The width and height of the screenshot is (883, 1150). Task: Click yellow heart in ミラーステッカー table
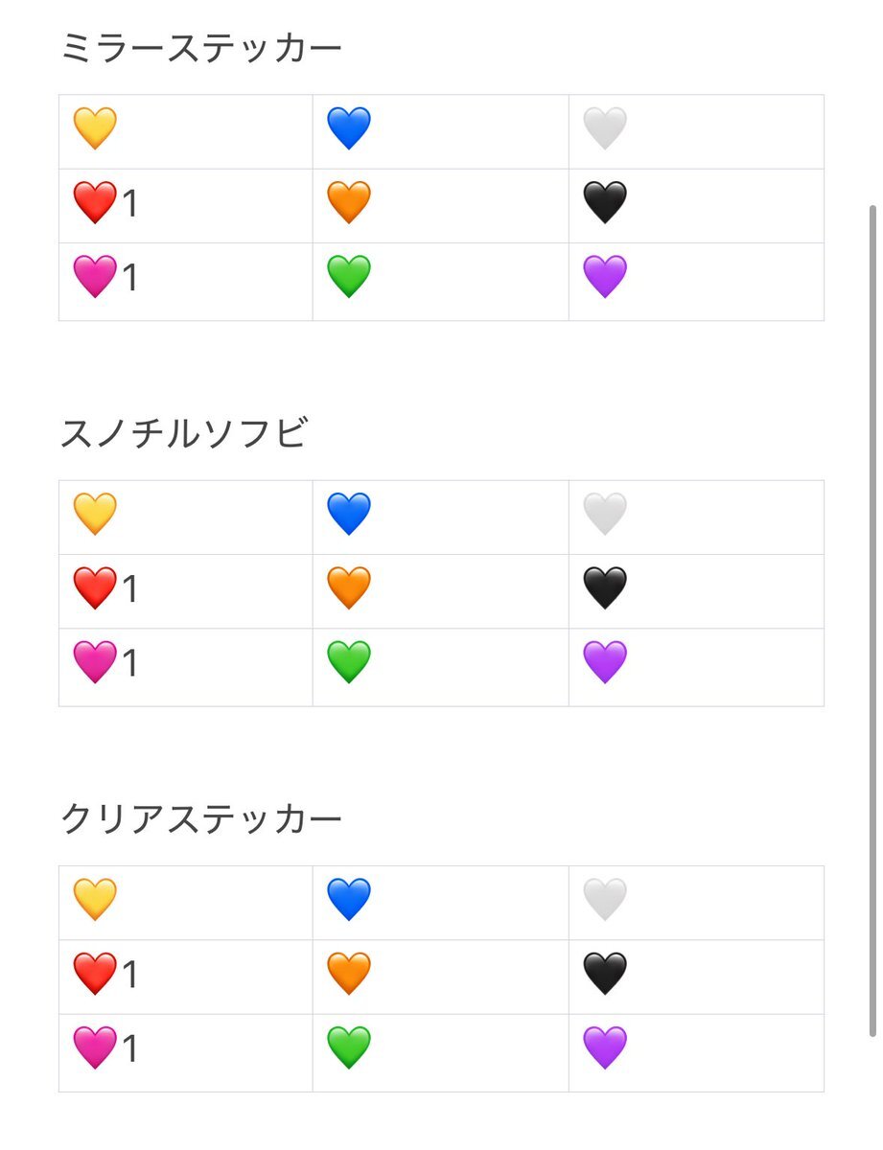tap(95, 128)
